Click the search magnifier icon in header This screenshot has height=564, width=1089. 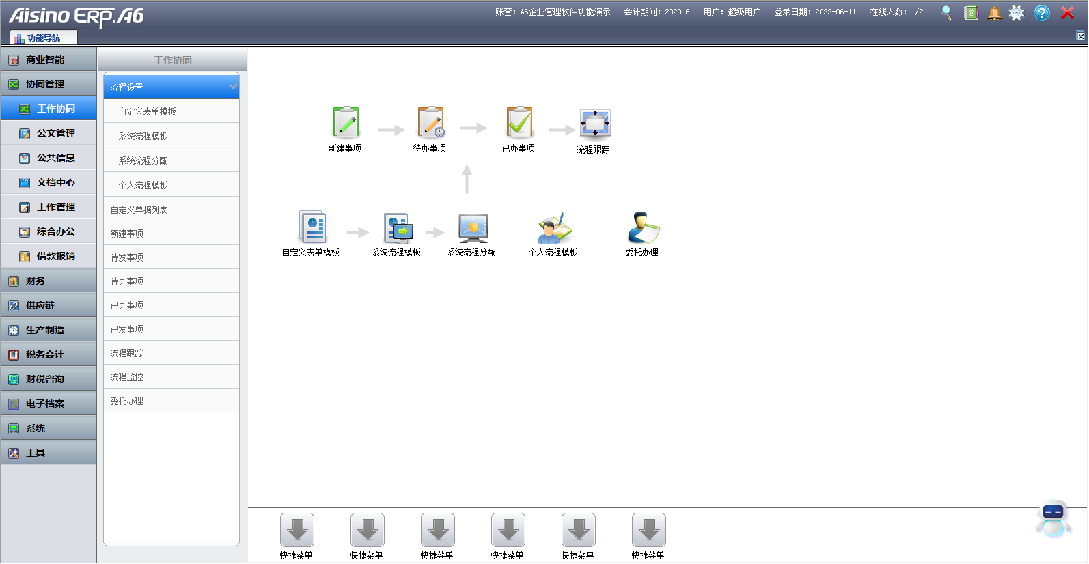coord(946,13)
